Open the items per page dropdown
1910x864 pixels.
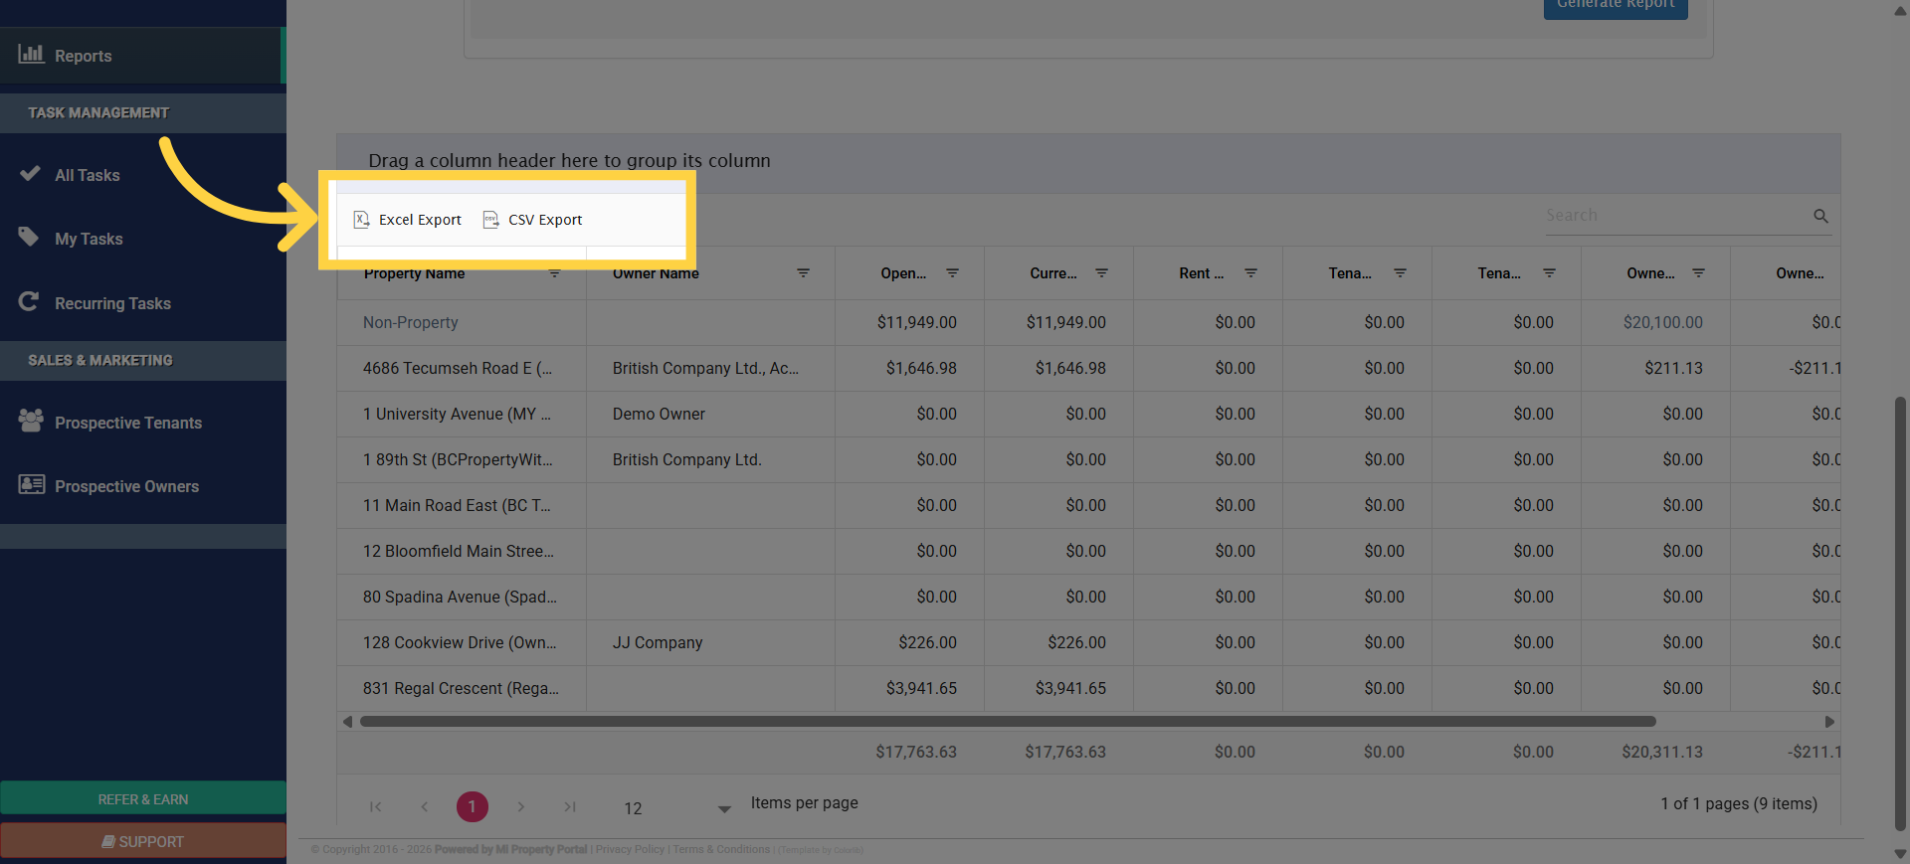pos(724,808)
